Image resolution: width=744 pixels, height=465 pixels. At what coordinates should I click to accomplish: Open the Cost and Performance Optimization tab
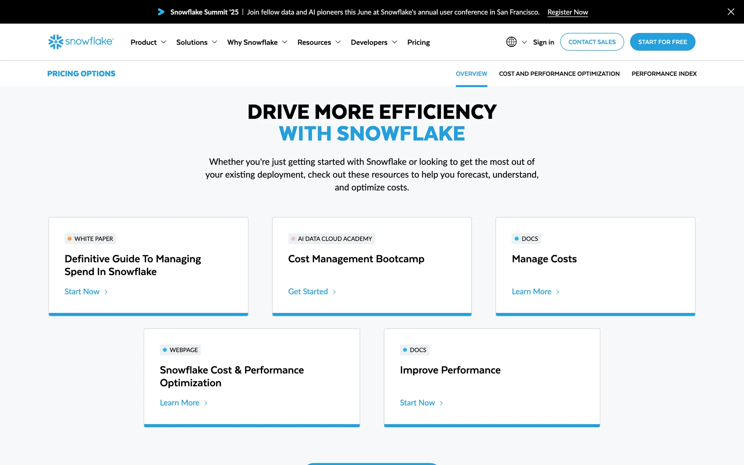tap(559, 74)
